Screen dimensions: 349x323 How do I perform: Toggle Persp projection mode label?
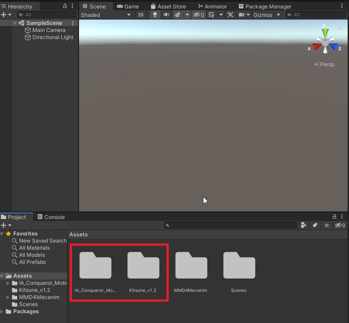[324, 64]
